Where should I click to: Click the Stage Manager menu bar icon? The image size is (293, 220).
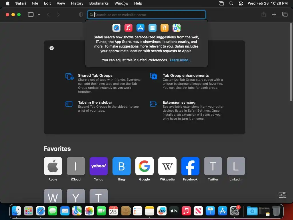click(x=221, y=3)
